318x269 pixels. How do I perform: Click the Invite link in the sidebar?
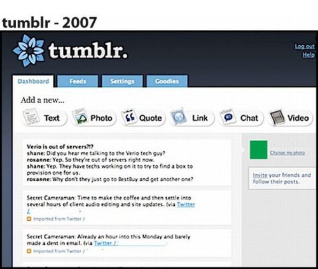(260, 175)
